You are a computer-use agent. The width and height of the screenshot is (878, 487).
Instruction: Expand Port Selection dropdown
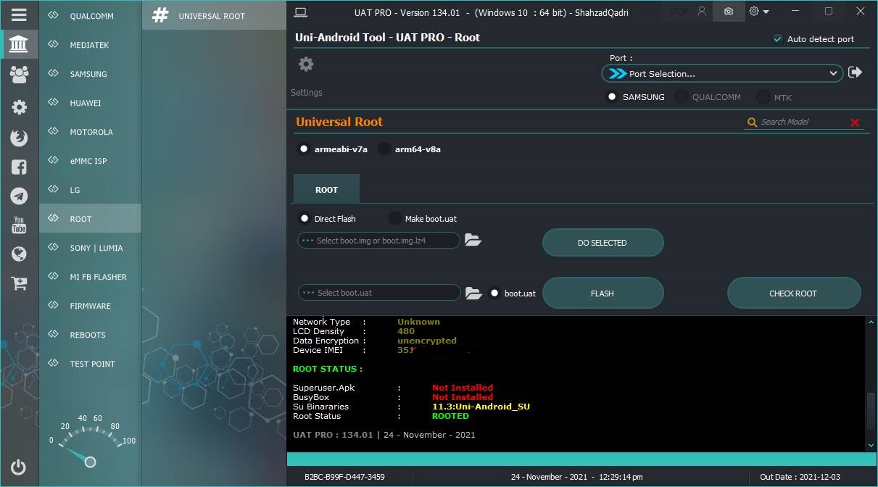point(722,73)
